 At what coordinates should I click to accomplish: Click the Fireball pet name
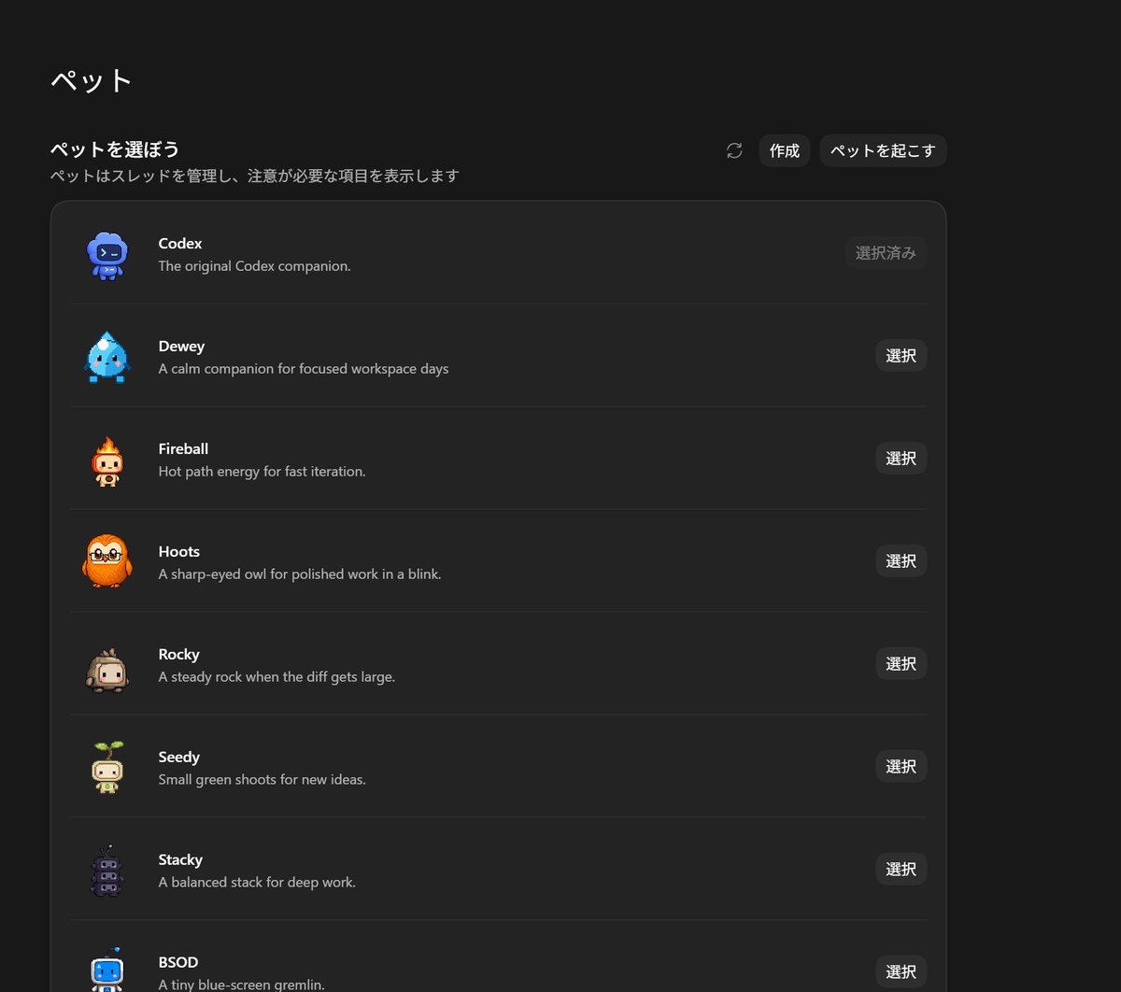click(183, 448)
